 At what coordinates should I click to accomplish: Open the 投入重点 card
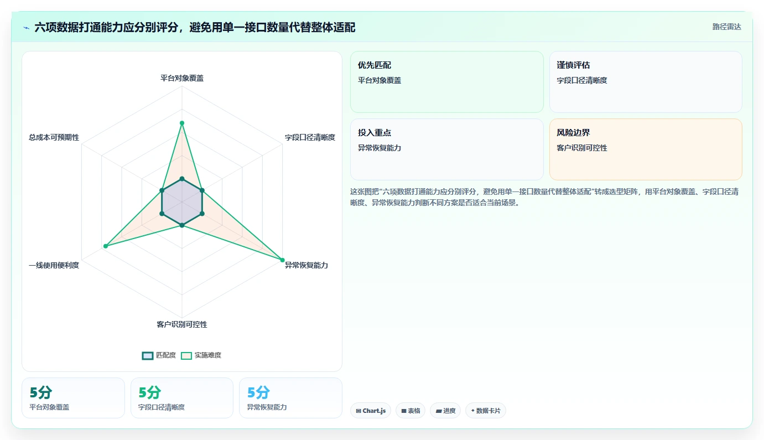[x=447, y=149]
